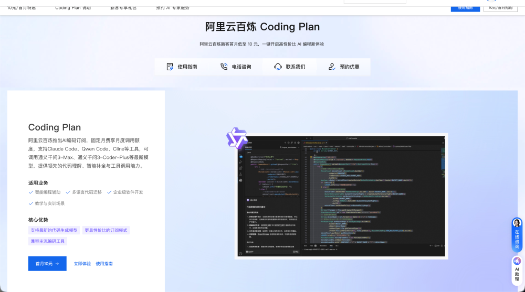Click the 企业级软件开发 checked item
The width and height of the screenshot is (525, 292).
tap(125, 192)
